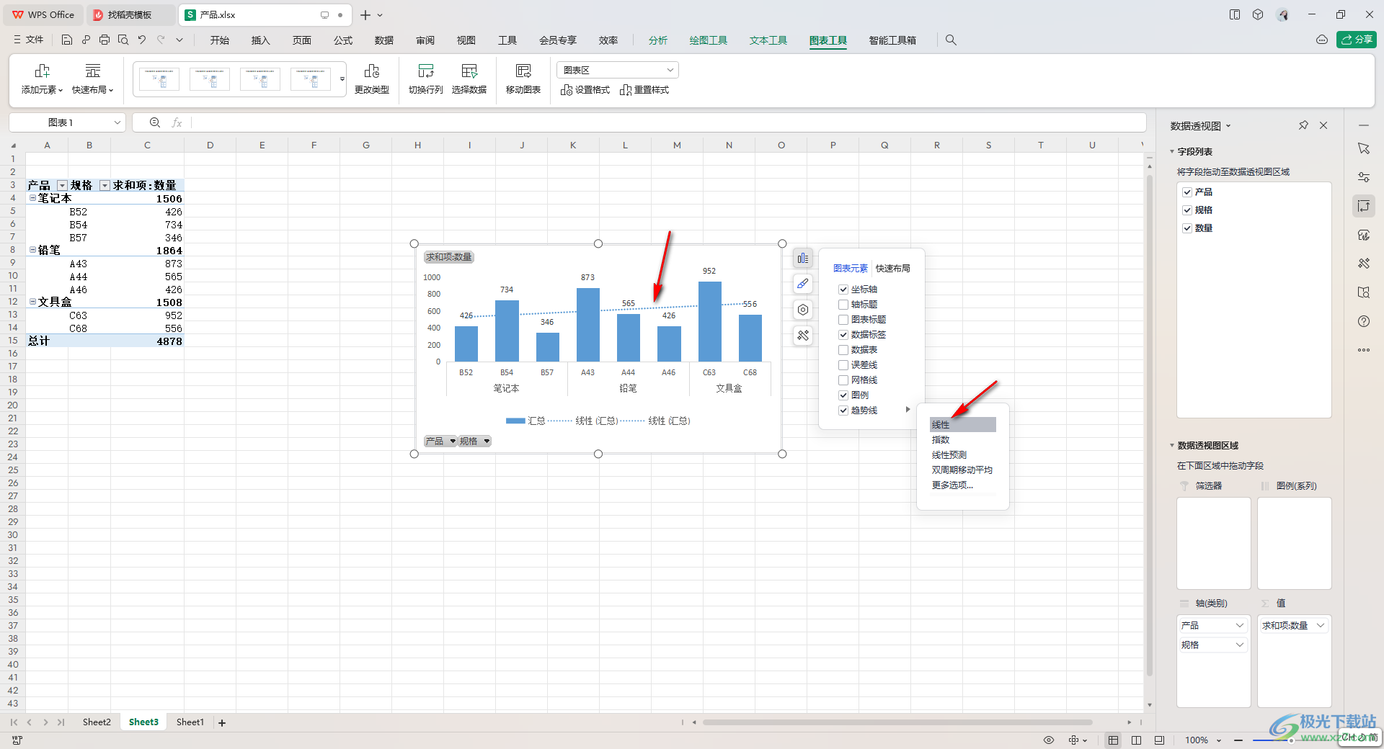This screenshot has width=1384, height=749.
Task: Open the chart area (图表区) dropdown
Action: click(x=670, y=70)
